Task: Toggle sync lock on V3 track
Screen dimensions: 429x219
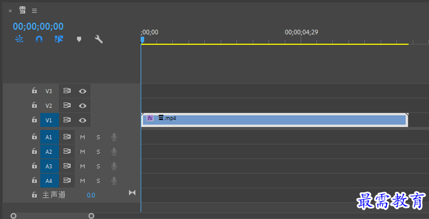Action: click(x=67, y=91)
